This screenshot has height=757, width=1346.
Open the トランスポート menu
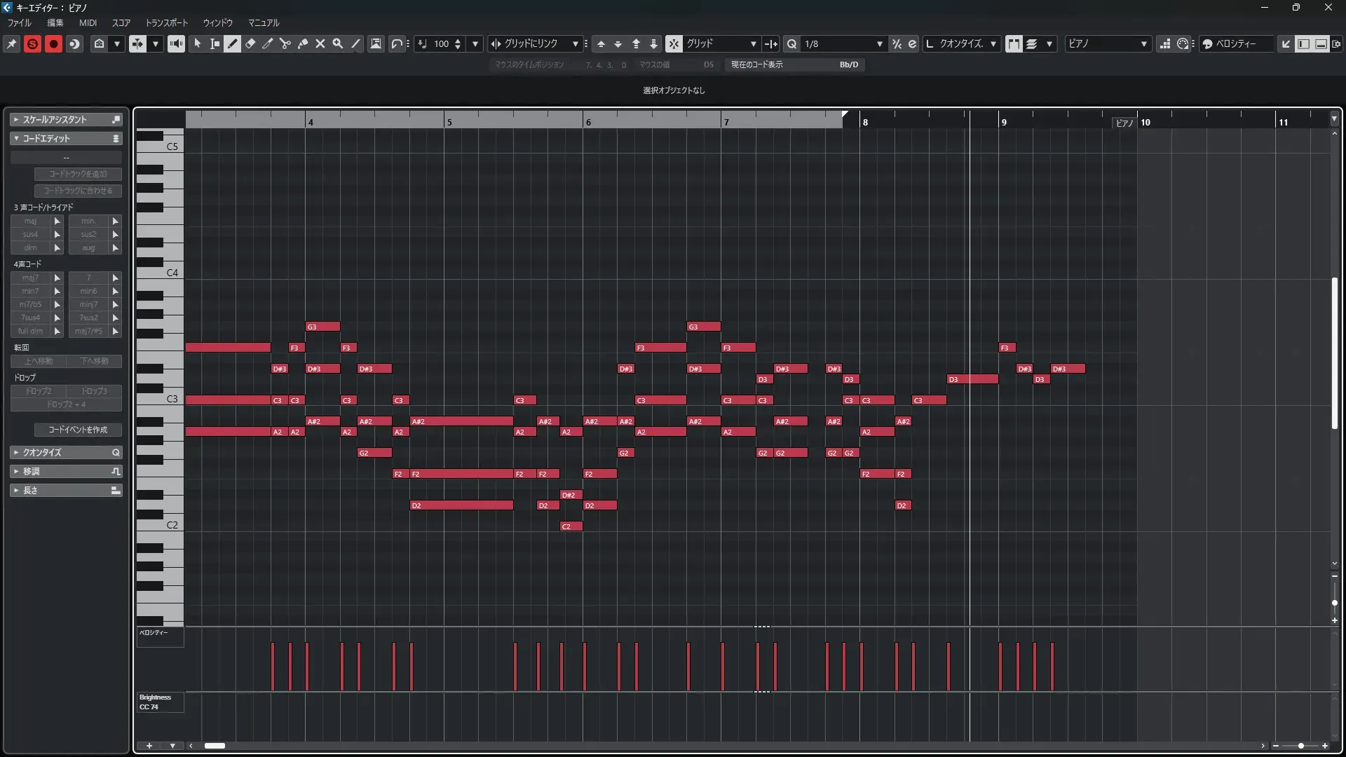166,22
